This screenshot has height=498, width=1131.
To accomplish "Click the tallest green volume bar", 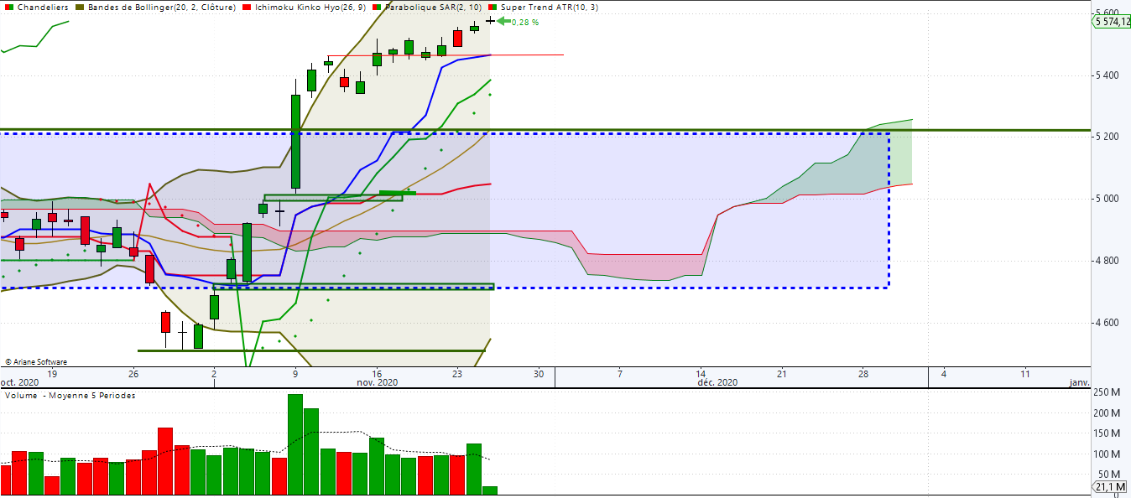I will pyautogui.click(x=294, y=444).
